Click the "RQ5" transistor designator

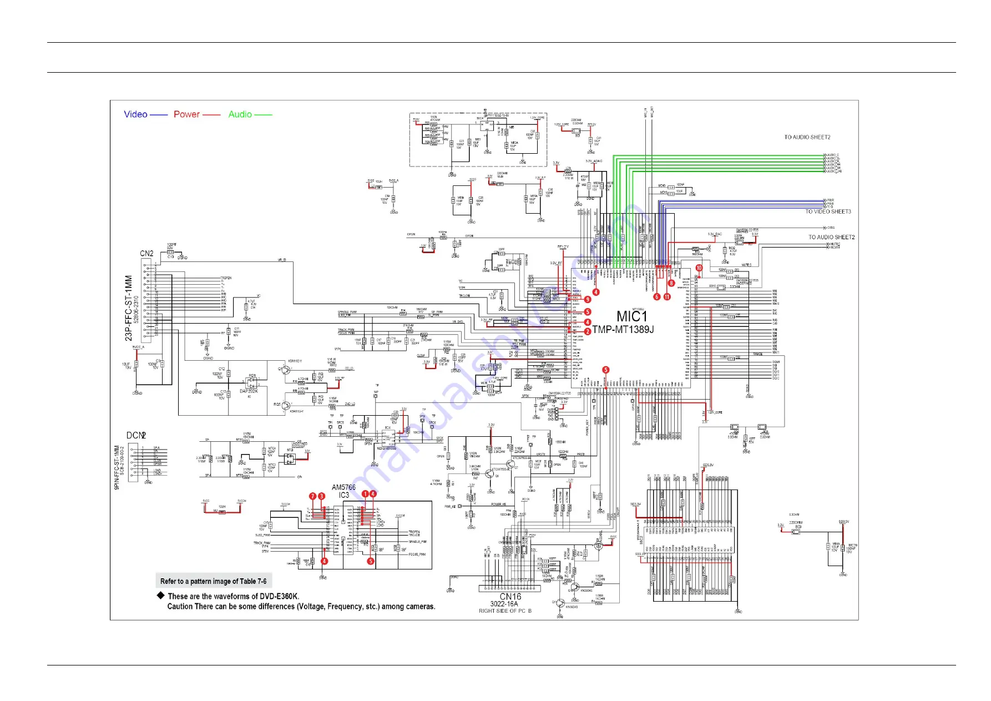pyautogui.click(x=277, y=405)
